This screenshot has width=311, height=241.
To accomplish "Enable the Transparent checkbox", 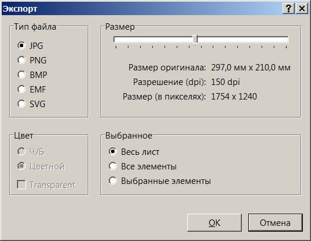I will click(x=46, y=185).
